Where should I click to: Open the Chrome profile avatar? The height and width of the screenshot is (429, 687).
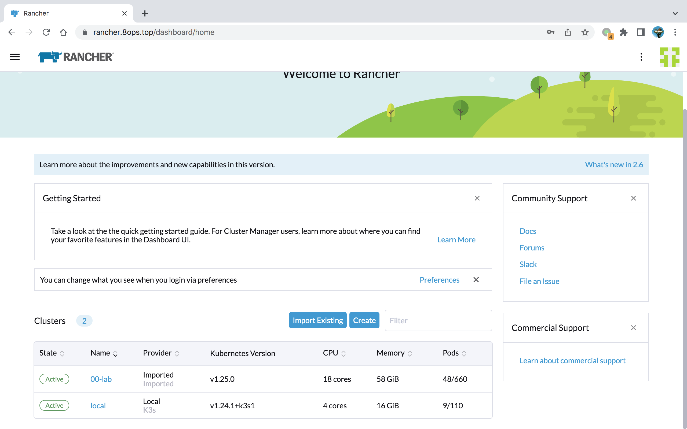click(658, 32)
